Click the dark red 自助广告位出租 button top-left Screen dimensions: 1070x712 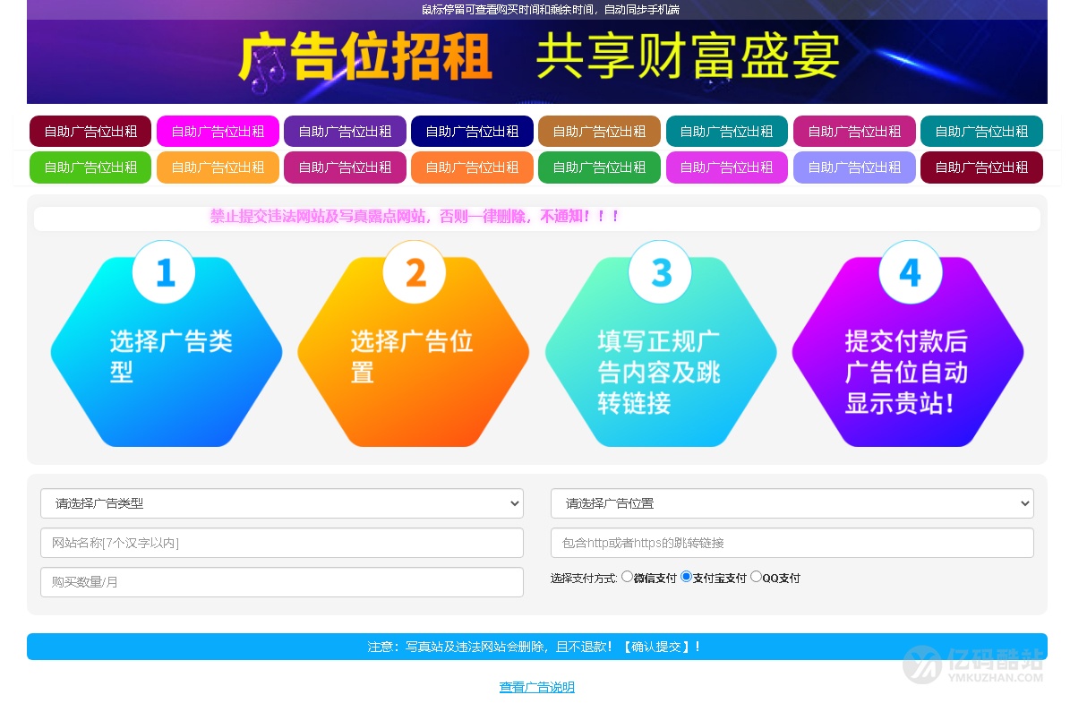click(90, 131)
